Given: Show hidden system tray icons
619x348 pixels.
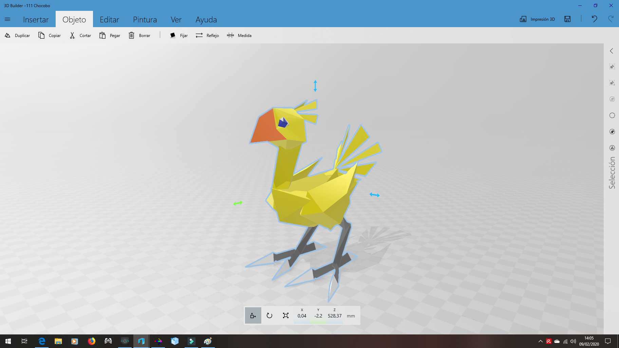Looking at the screenshot, I should pos(540,341).
